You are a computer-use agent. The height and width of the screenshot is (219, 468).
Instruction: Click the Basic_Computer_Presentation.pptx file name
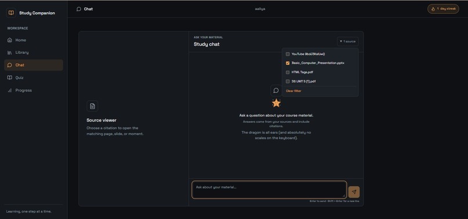(x=318, y=63)
